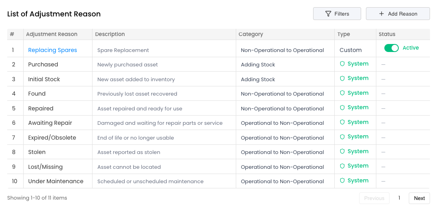Open the Filters button
The width and height of the screenshot is (436, 212).
tap(337, 14)
